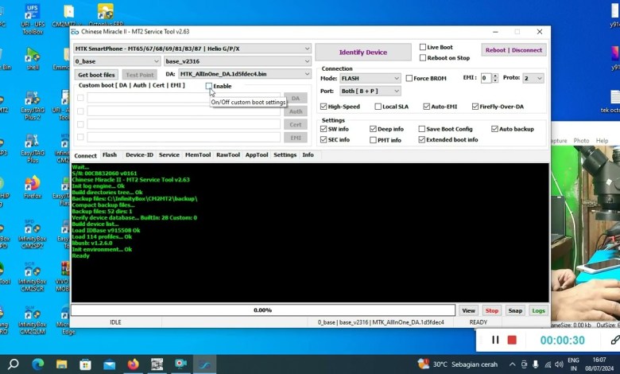Click the active CM2 MT2 taskbar icon
620x374 pixels.
point(204,364)
